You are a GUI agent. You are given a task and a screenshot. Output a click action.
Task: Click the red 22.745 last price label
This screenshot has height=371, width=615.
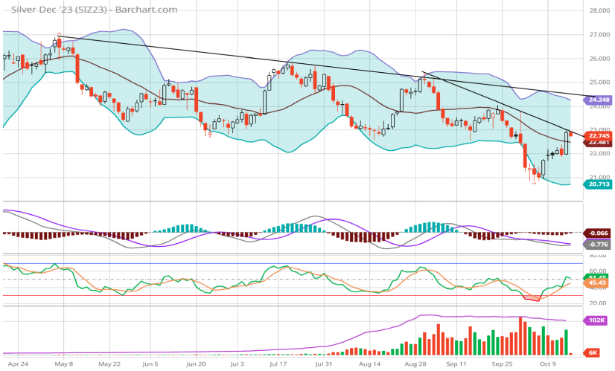(x=599, y=135)
